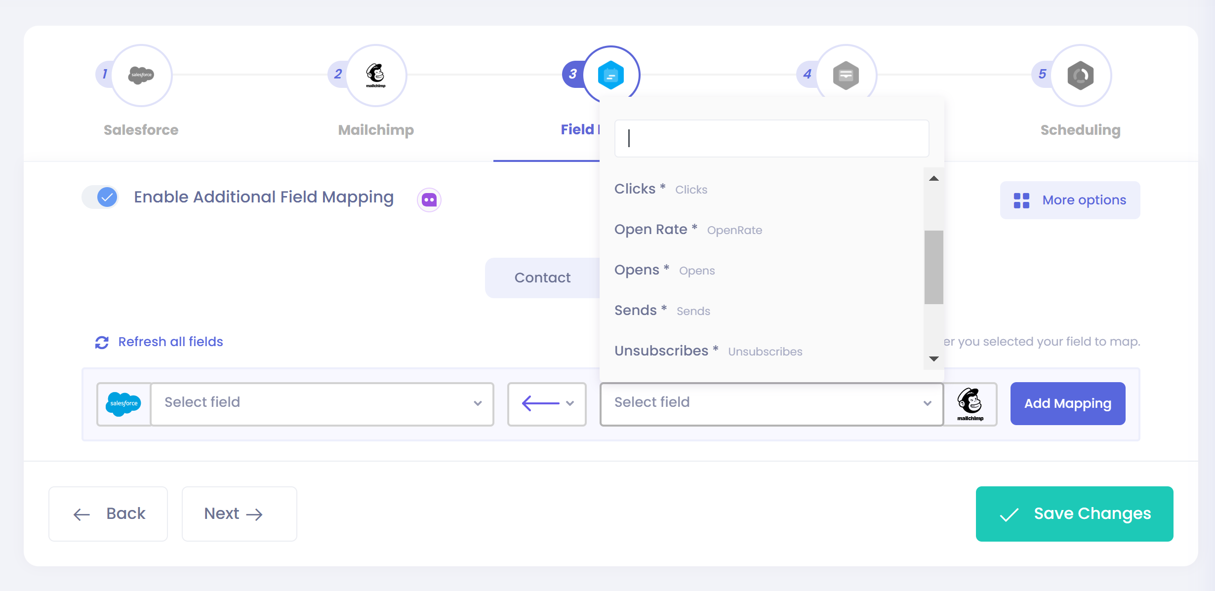This screenshot has height=591, width=1215.
Task: Open the Scheduling step icon
Action: coord(1081,75)
